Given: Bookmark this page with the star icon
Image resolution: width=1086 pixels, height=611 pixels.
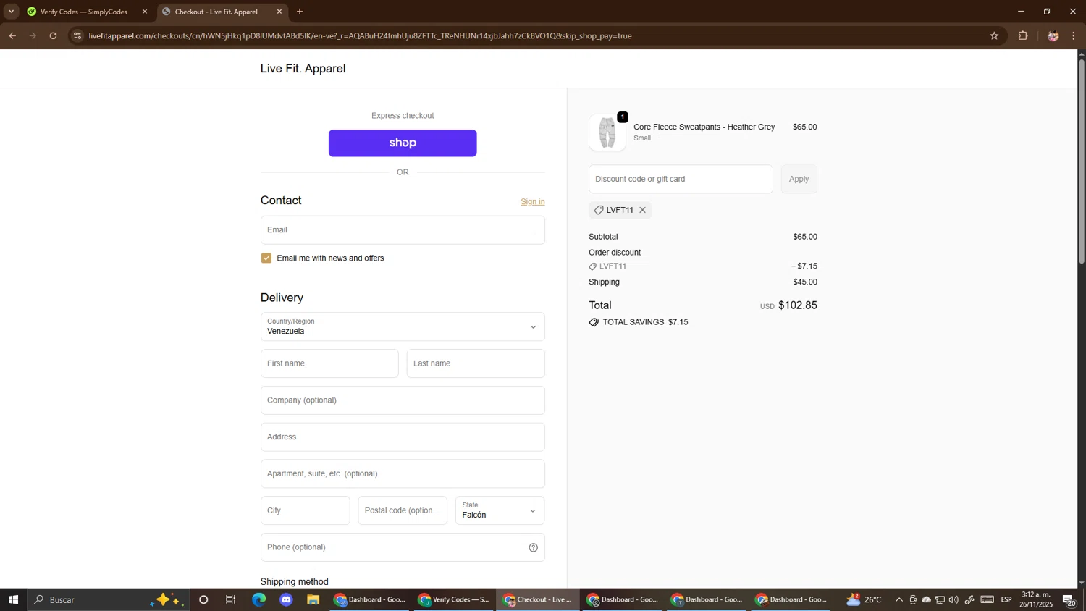Looking at the screenshot, I should [x=994, y=35].
